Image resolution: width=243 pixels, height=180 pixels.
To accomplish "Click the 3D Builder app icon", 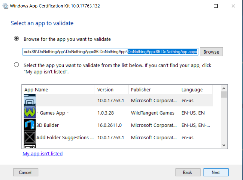I will (x=30, y=125).
